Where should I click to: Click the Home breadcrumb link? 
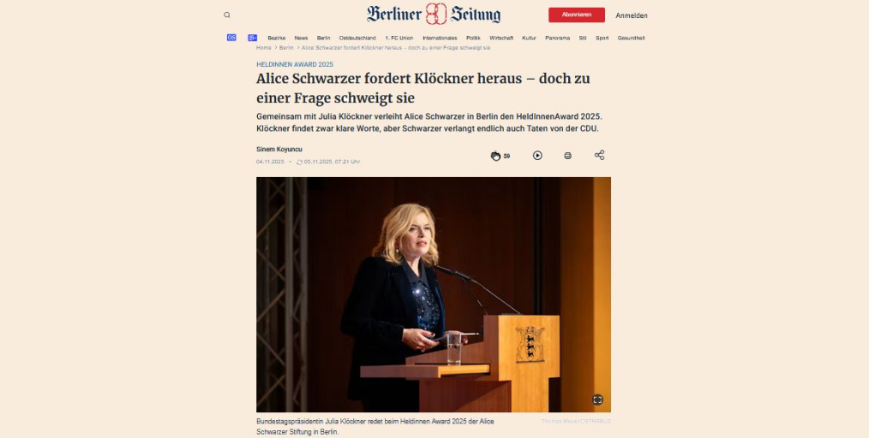264,48
